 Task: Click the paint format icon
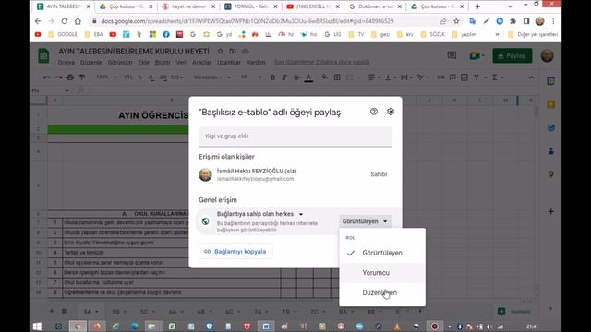pos(82,77)
